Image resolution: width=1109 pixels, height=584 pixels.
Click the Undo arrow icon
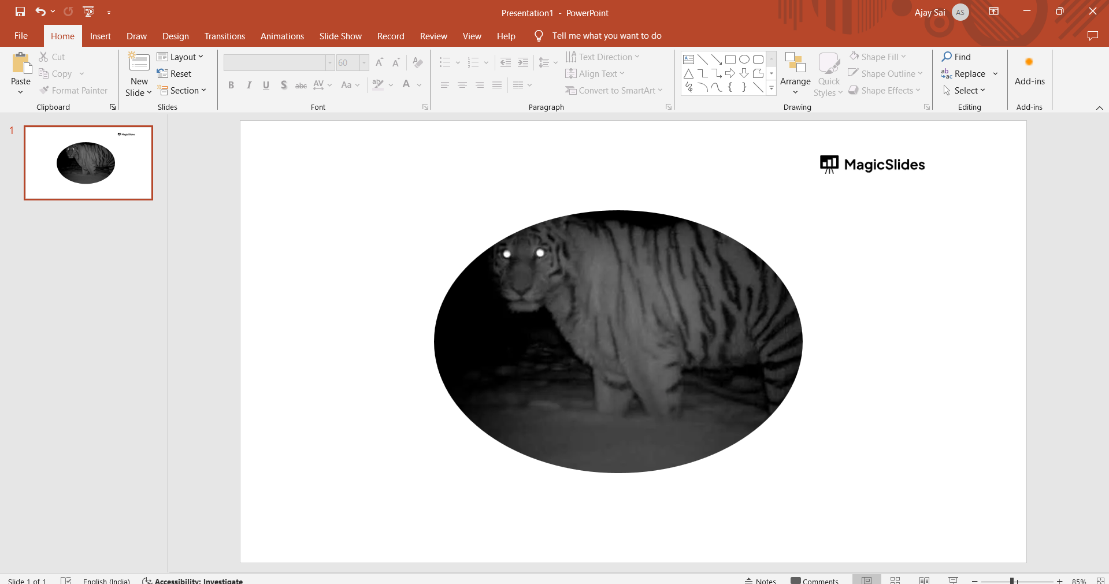coord(40,12)
